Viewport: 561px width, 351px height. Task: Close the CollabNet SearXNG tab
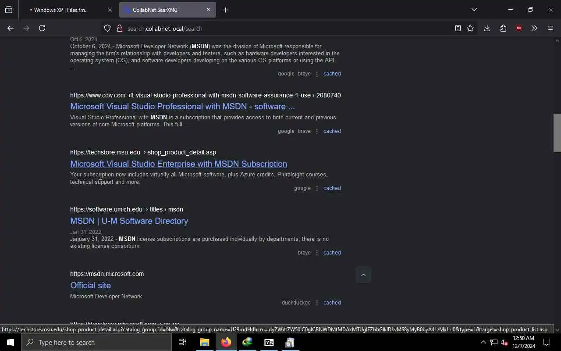[x=208, y=10]
